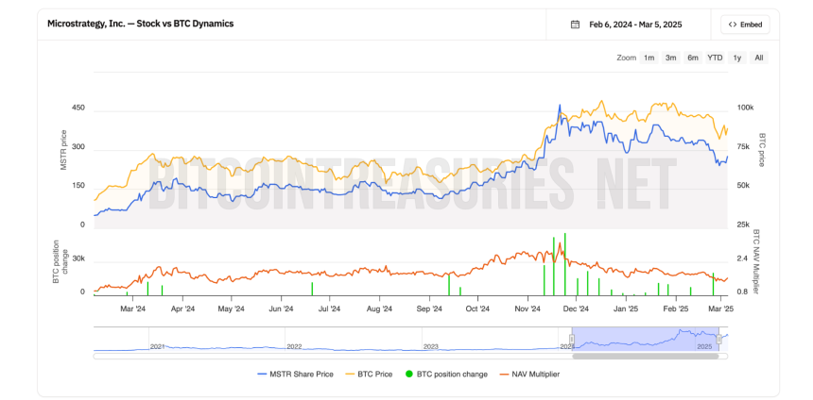Screen dimensions: 813x400
Task: Zoom to All data
Action: (759, 58)
